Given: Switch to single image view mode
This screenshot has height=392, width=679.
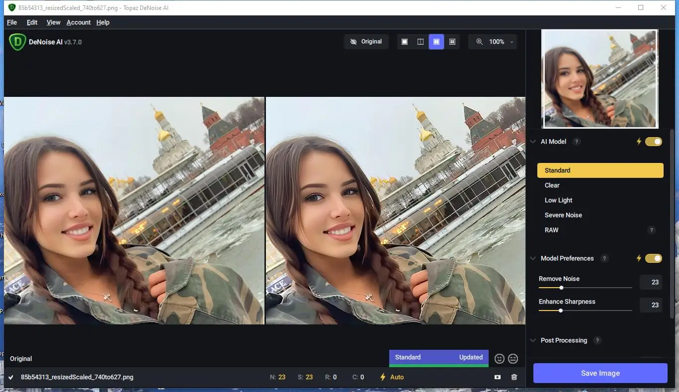Looking at the screenshot, I should 404,42.
